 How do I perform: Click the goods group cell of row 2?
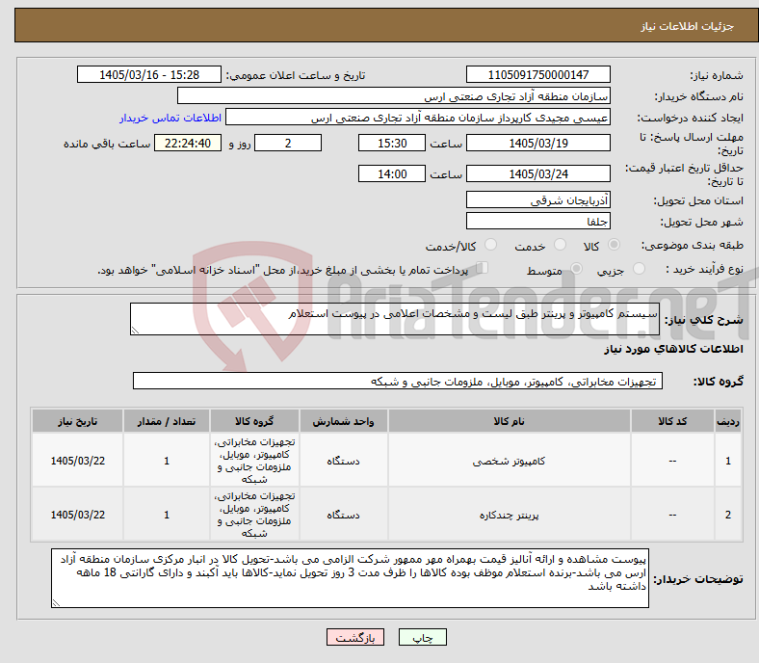[254, 515]
